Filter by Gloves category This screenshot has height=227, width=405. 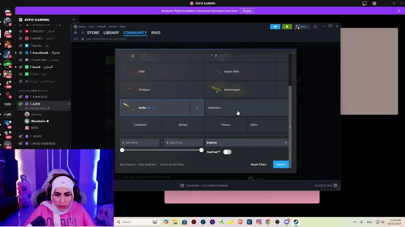point(226,125)
